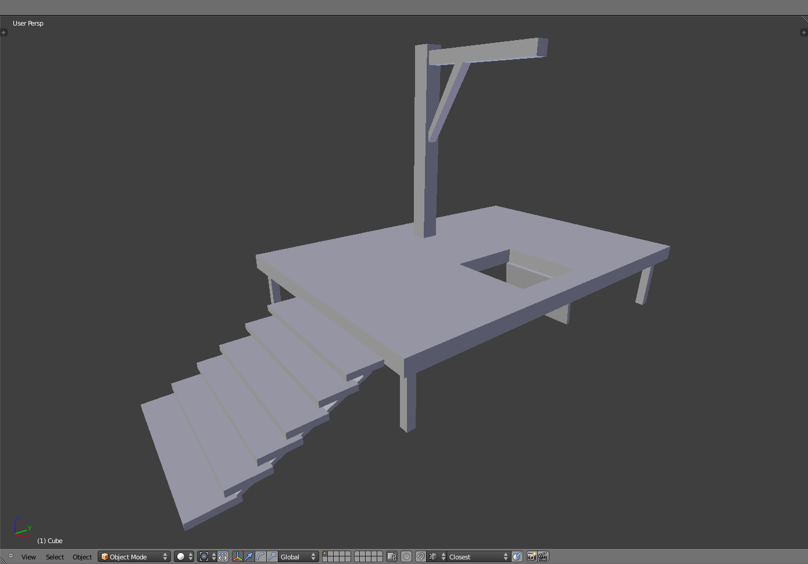Select the rotate manipulator arc
This screenshot has height=564, width=808.
[260, 556]
